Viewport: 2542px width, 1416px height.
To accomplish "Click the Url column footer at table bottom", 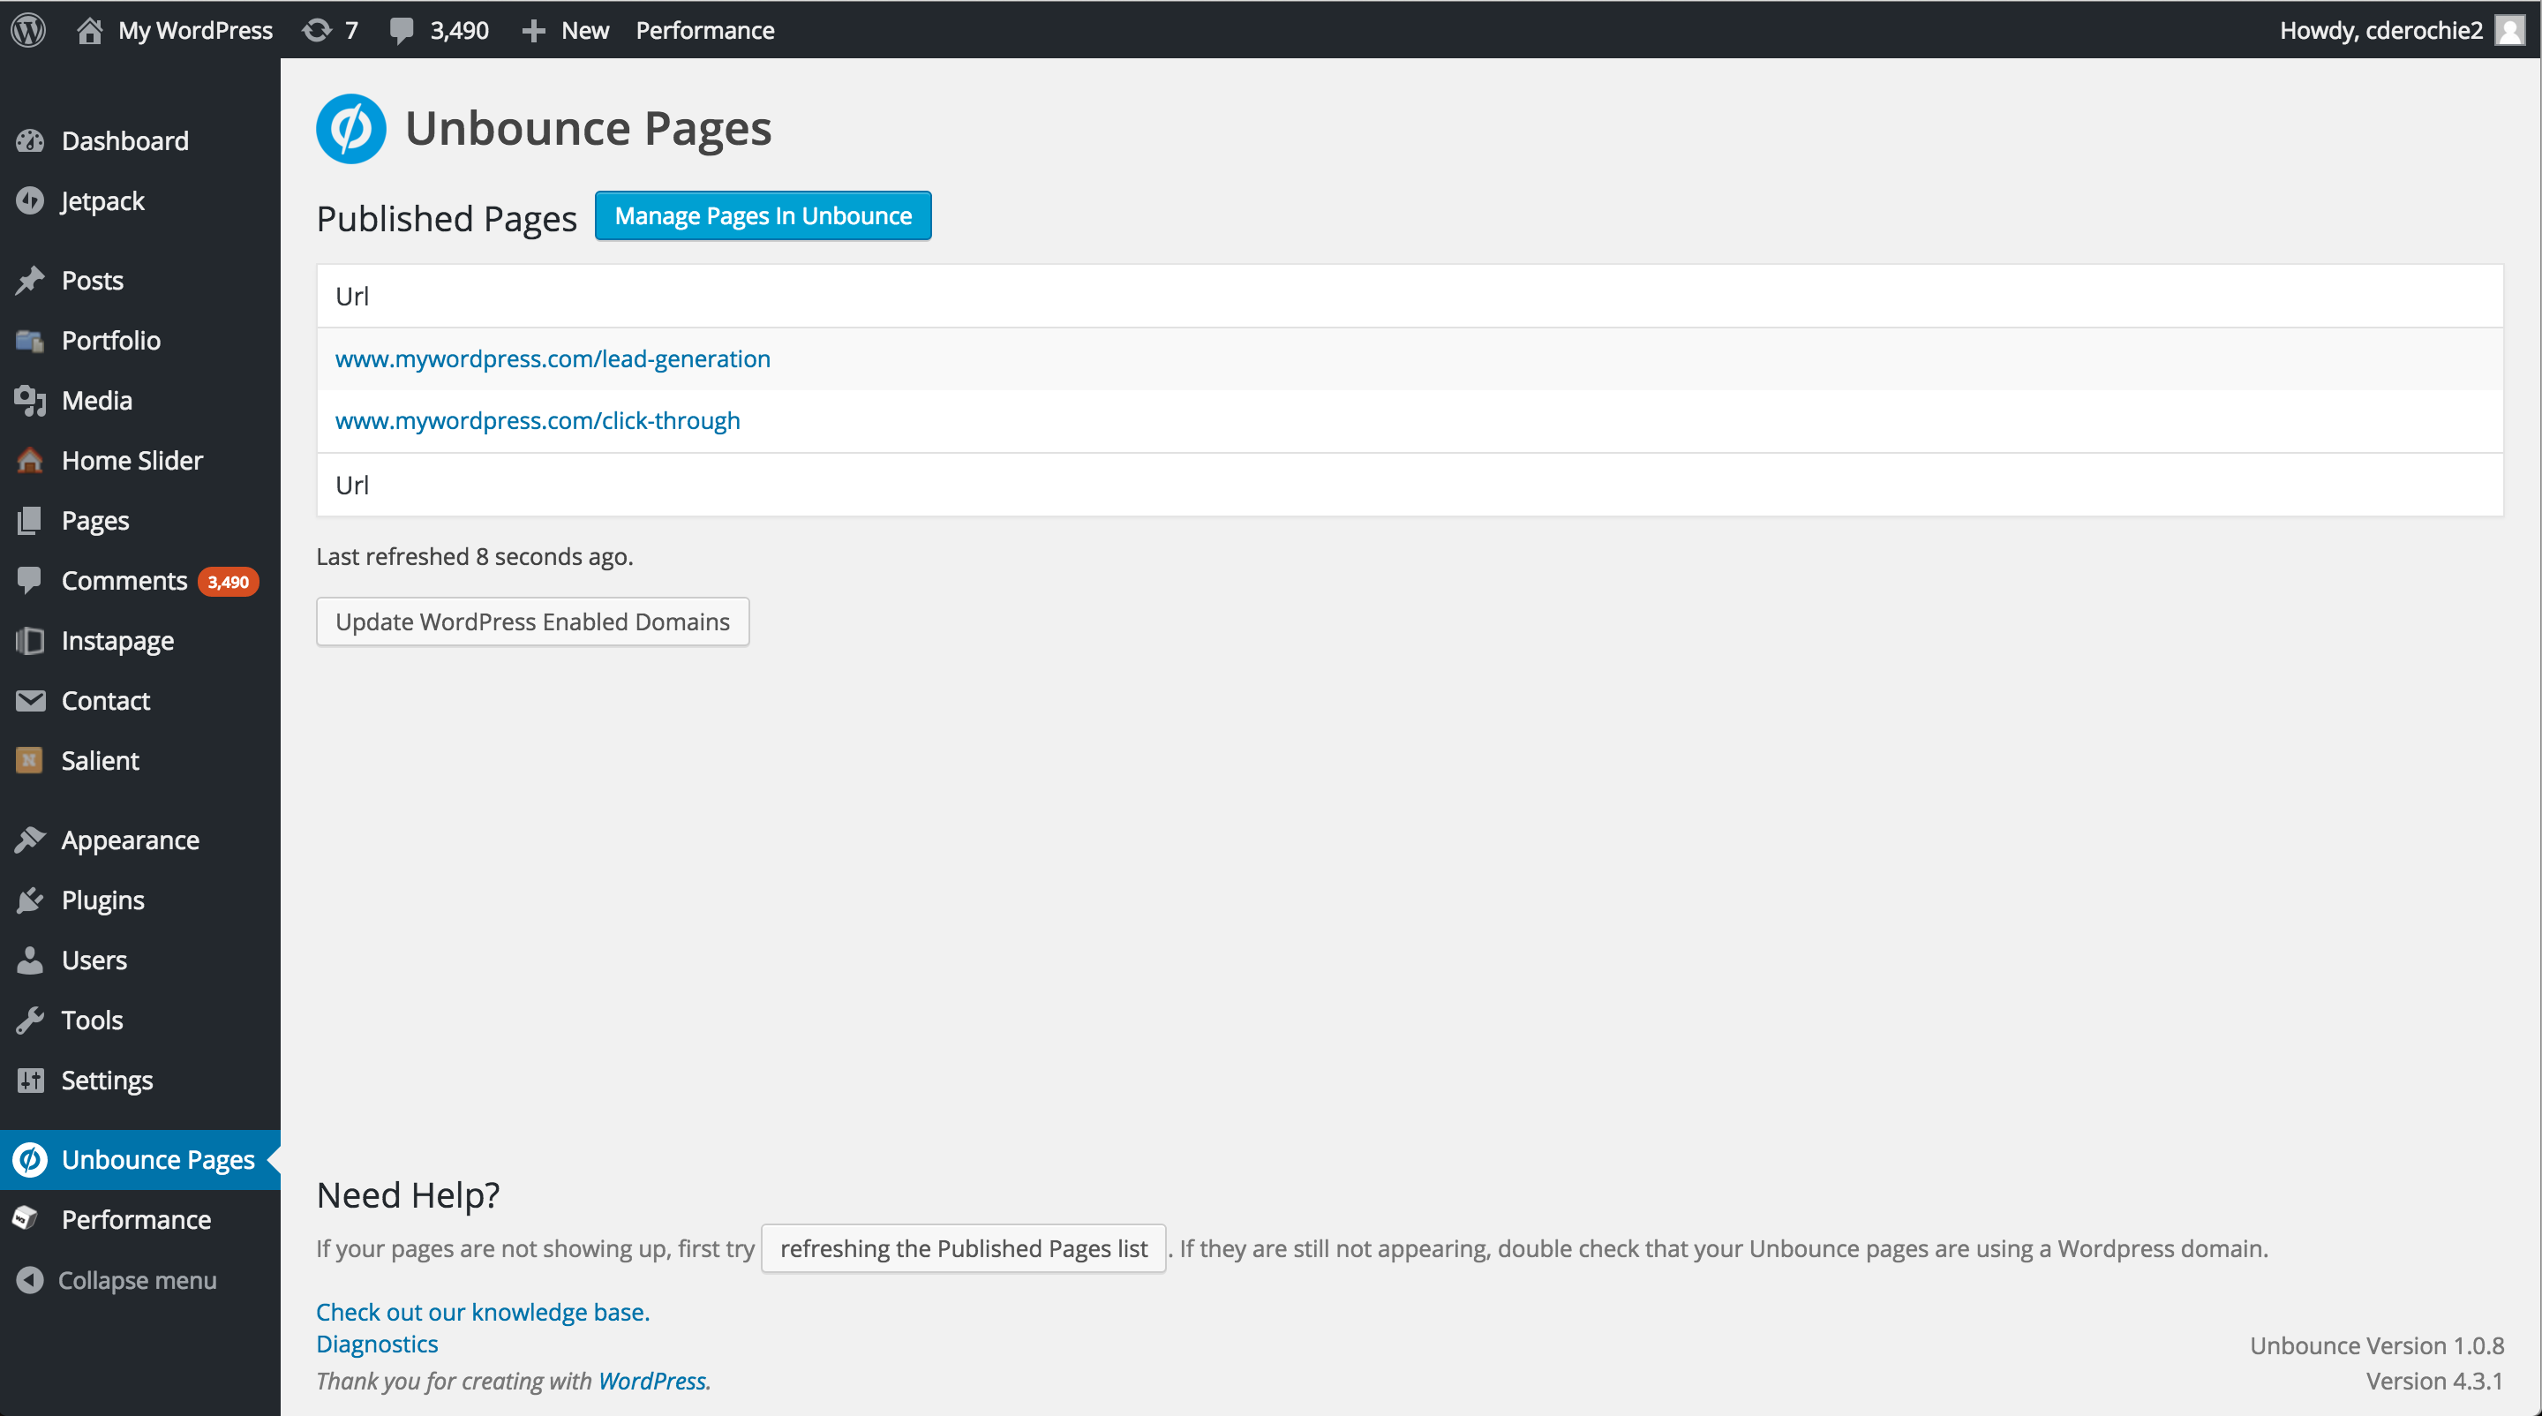I will click(x=351, y=485).
